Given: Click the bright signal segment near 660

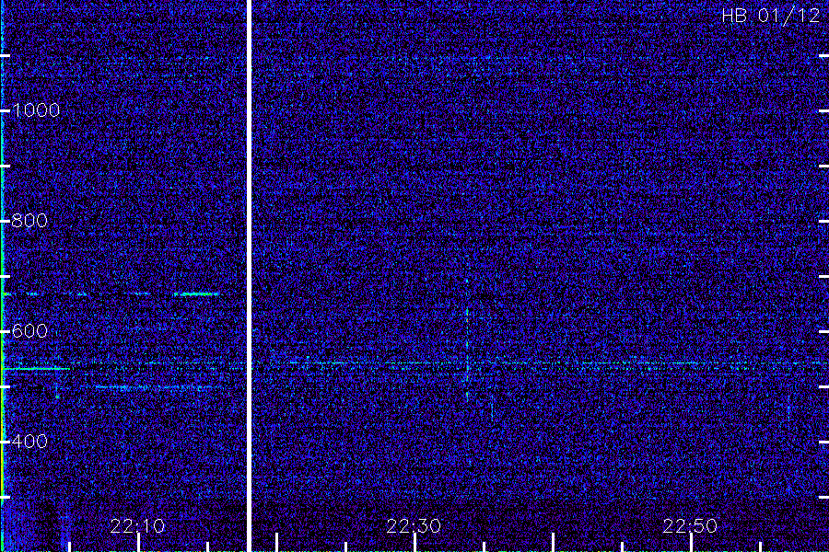Looking at the screenshot, I should point(197,293).
